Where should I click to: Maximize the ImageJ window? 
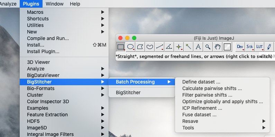134,38
